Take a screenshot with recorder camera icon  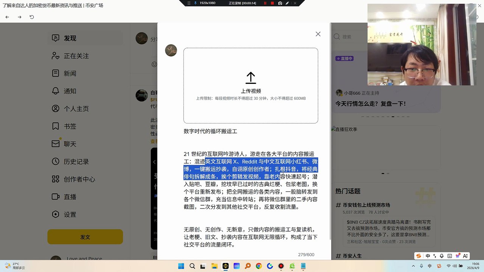[280, 3]
